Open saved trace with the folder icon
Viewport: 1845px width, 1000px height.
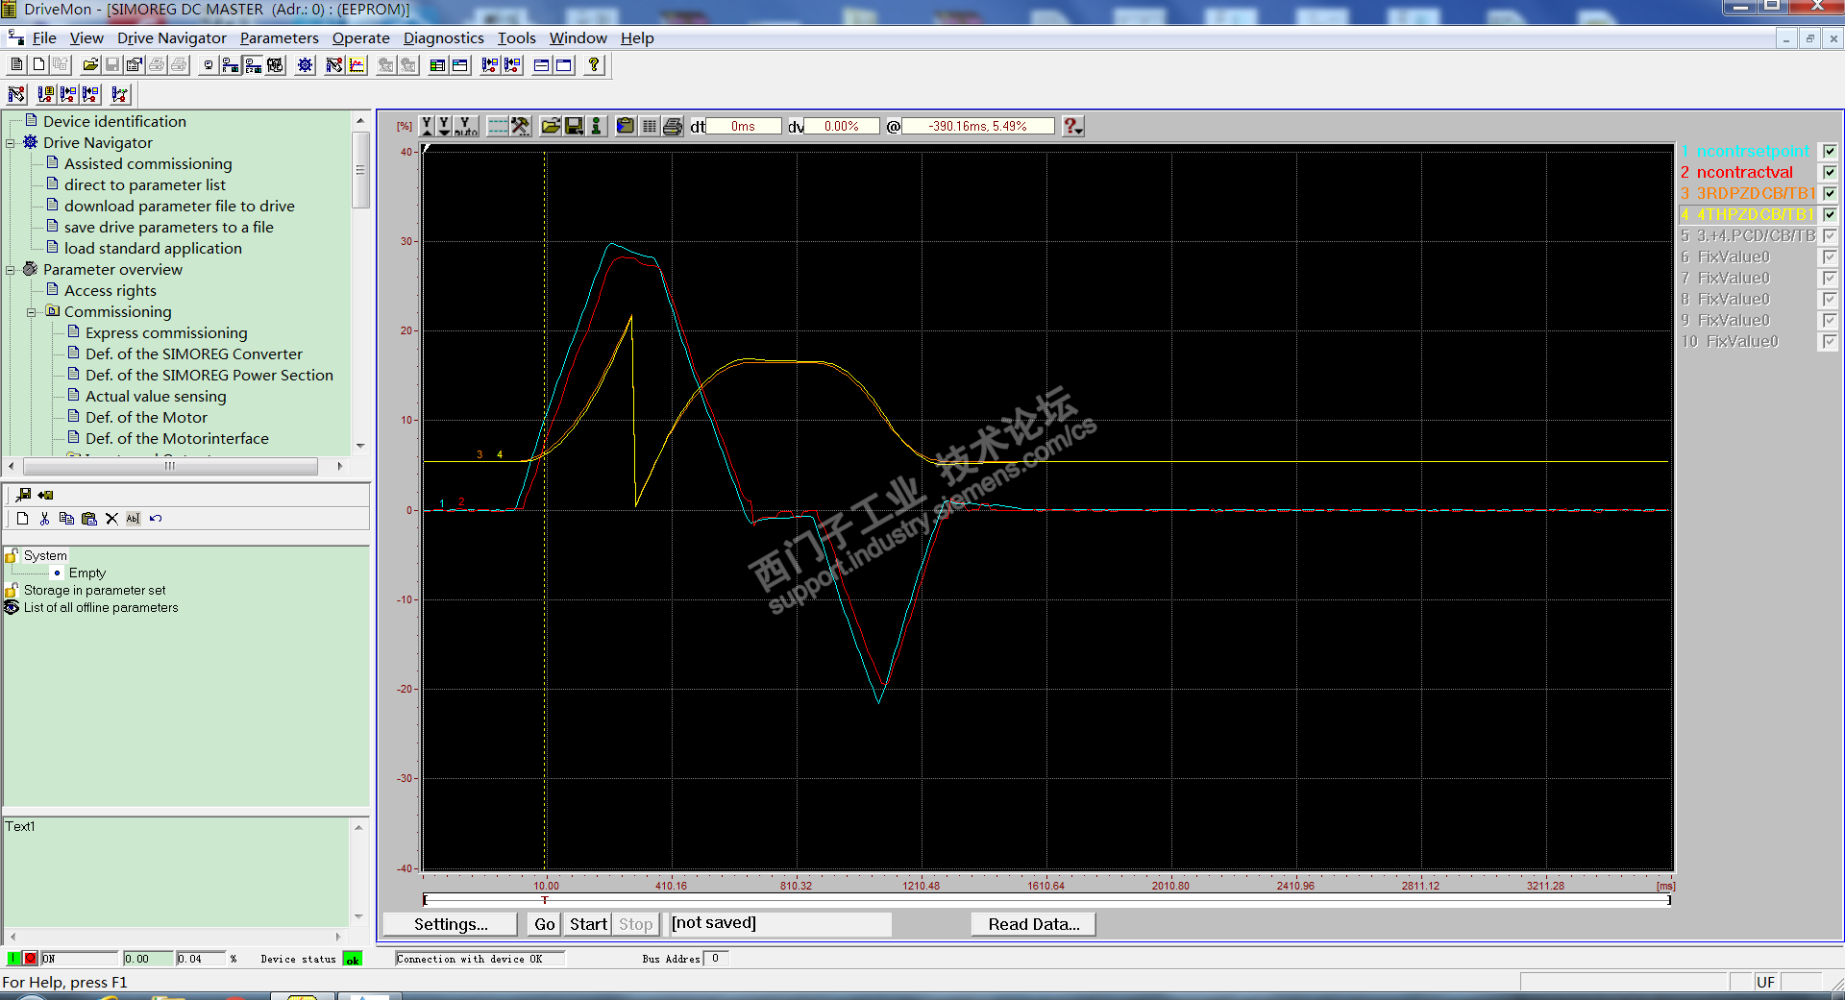(x=551, y=126)
